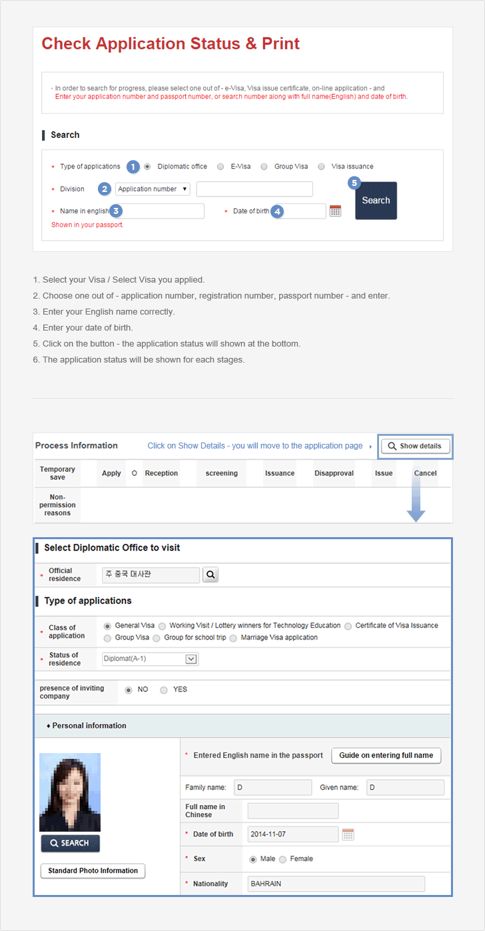This screenshot has width=485, height=931.
Task: Select Female for Sex
Action: [282, 859]
